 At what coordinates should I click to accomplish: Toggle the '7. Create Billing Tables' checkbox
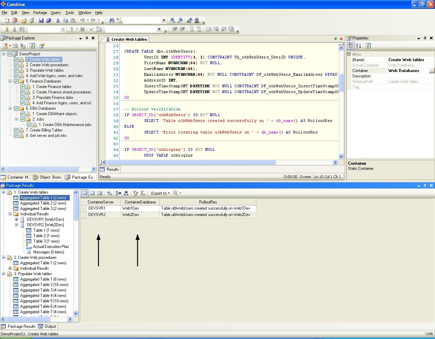point(16,130)
